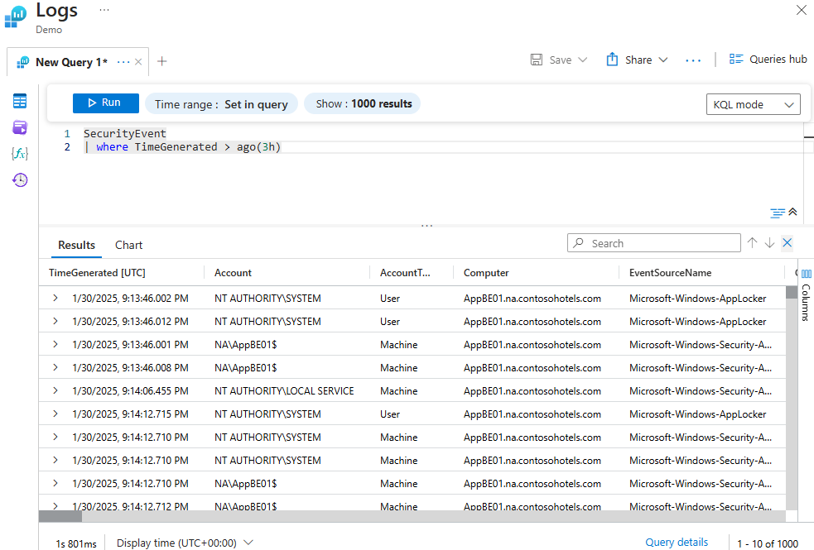The height and width of the screenshot is (550, 814).
Task: Close the Logs blade with the X
Action: (x=801, y=10)
